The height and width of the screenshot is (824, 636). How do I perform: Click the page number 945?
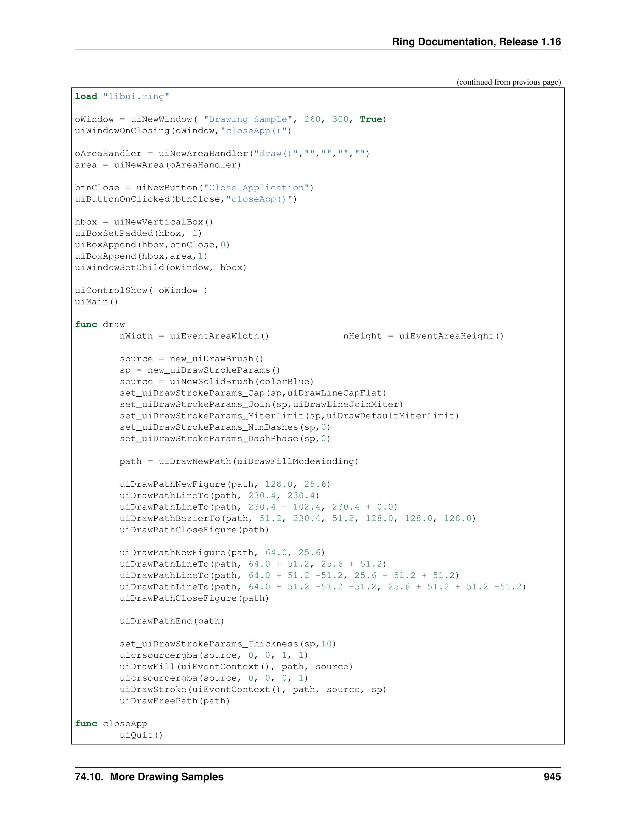552,777
